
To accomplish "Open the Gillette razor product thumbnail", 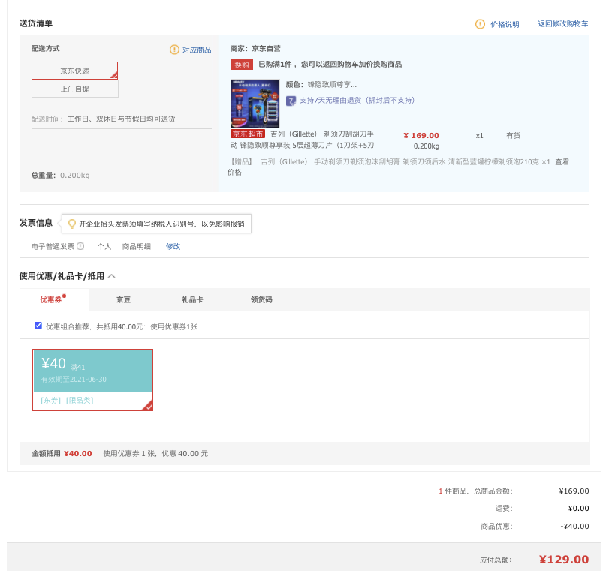I will pos(255,104).
